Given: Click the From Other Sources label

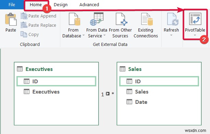Looking at the screenshot, I should 120,33.
